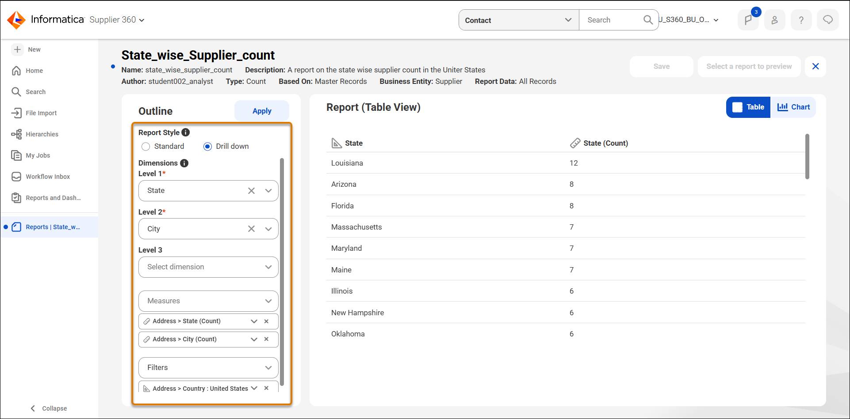The image size is (850, 419).
Task: Open the notifications flag icon
Action: (748, 20)
